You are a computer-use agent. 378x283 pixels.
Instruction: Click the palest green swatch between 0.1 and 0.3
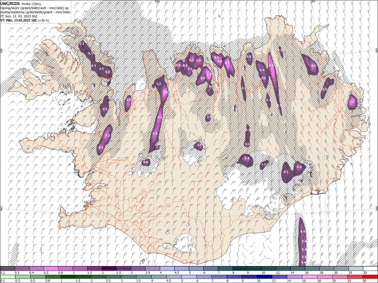point(7,277)
